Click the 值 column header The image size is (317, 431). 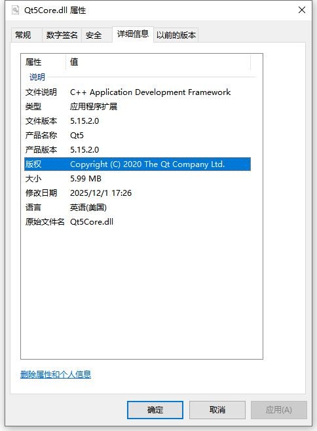(x=74, y=62)
